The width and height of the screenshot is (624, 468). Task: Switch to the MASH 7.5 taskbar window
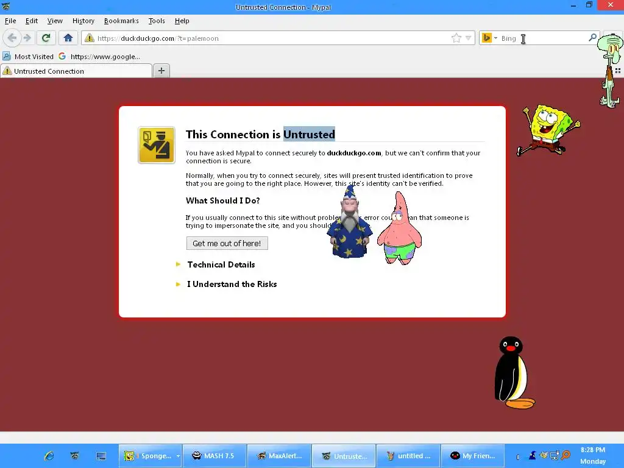point(214,456)
